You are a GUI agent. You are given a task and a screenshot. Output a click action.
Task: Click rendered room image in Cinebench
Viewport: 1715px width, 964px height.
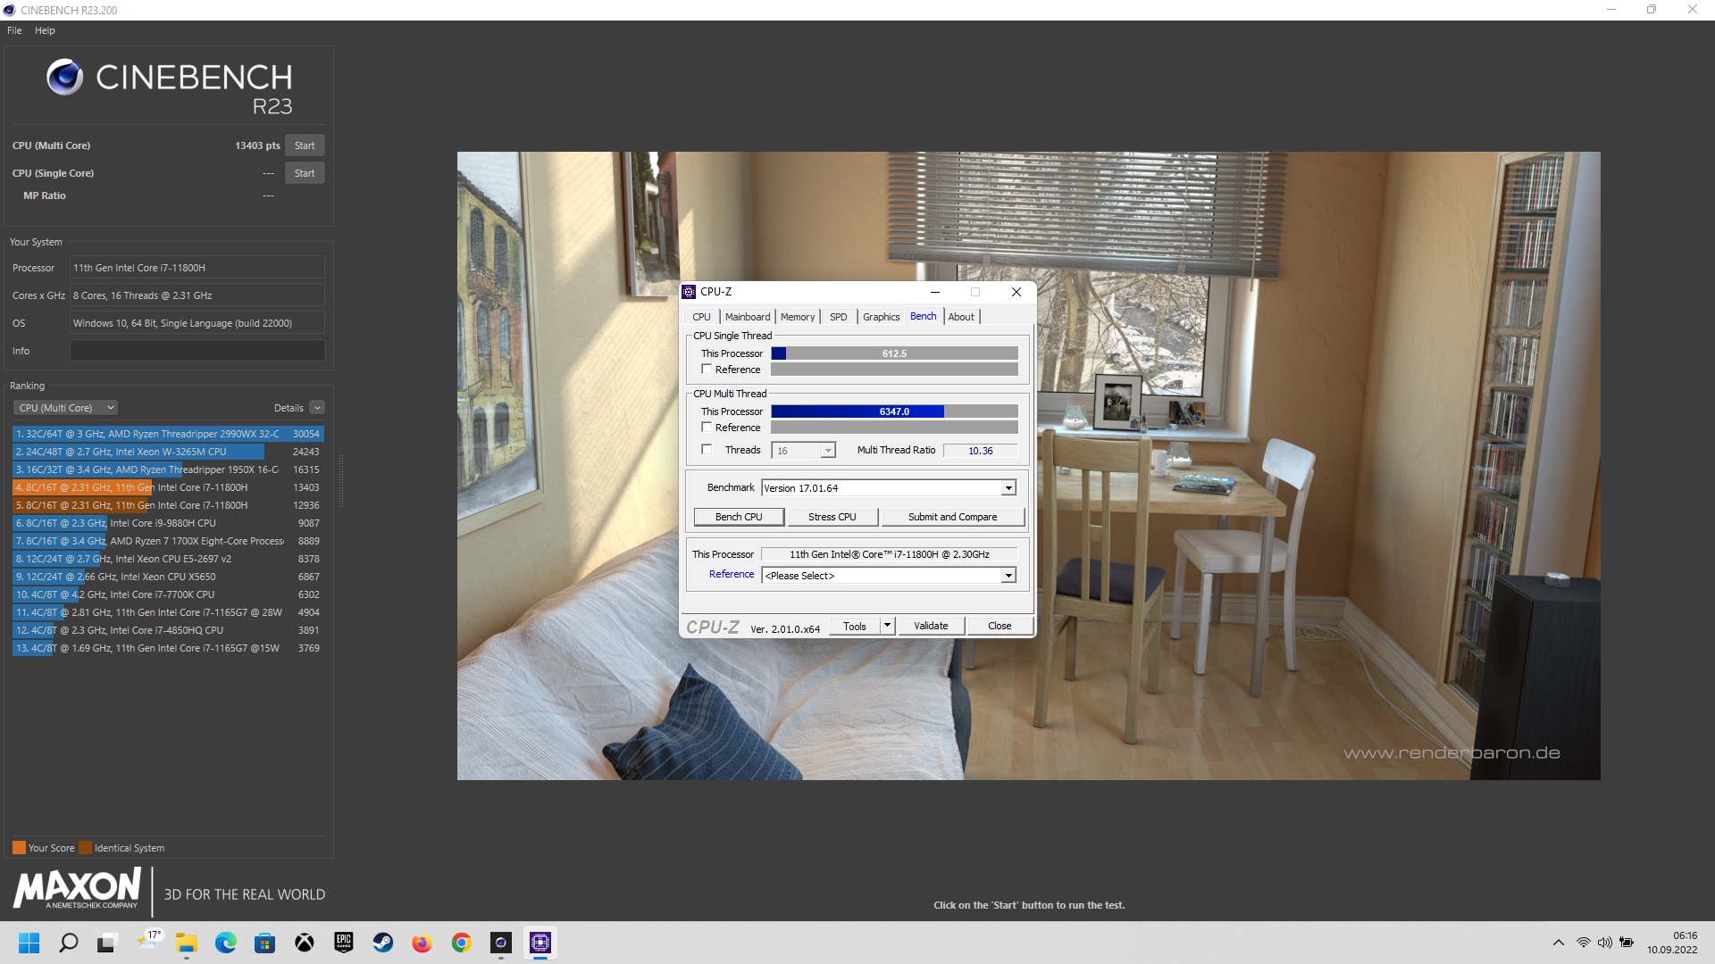[x=1028, y=465]
